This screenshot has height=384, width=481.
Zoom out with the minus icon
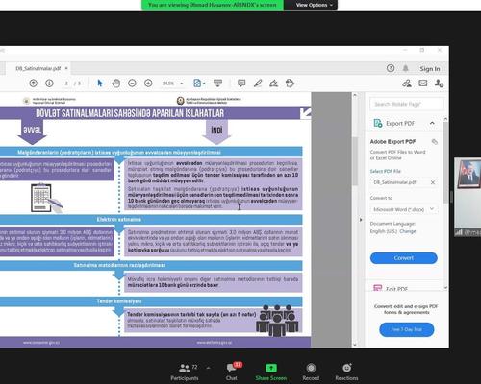tap(132, 84)
